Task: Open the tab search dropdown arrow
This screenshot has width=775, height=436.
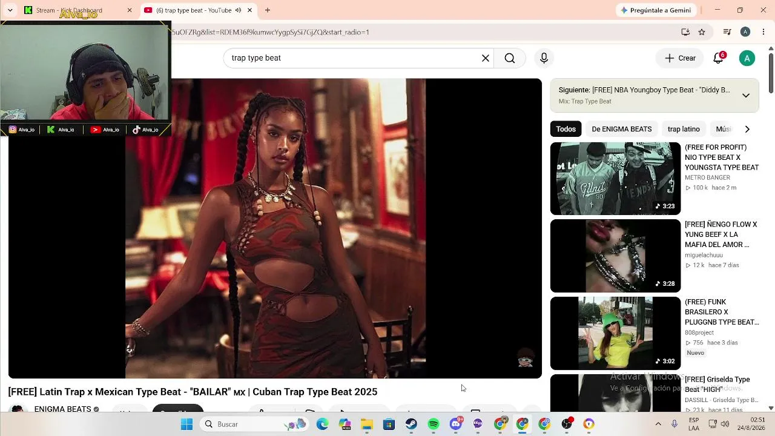Action: tap(10, 10)
